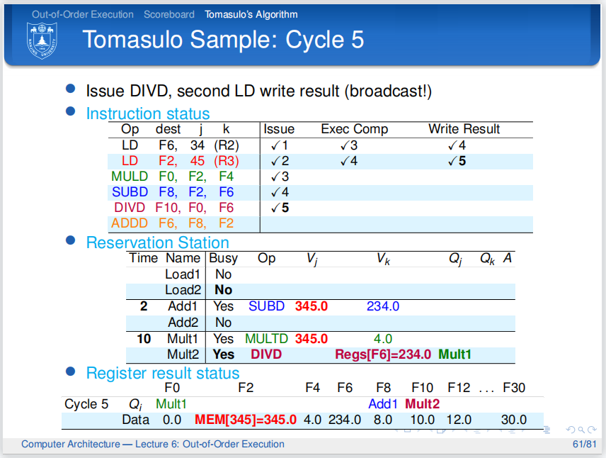
Task: Click the green Mult1 under register F0
Action: [171, 404]
